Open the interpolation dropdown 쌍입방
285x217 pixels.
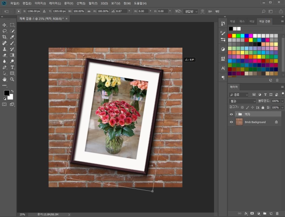191,11
